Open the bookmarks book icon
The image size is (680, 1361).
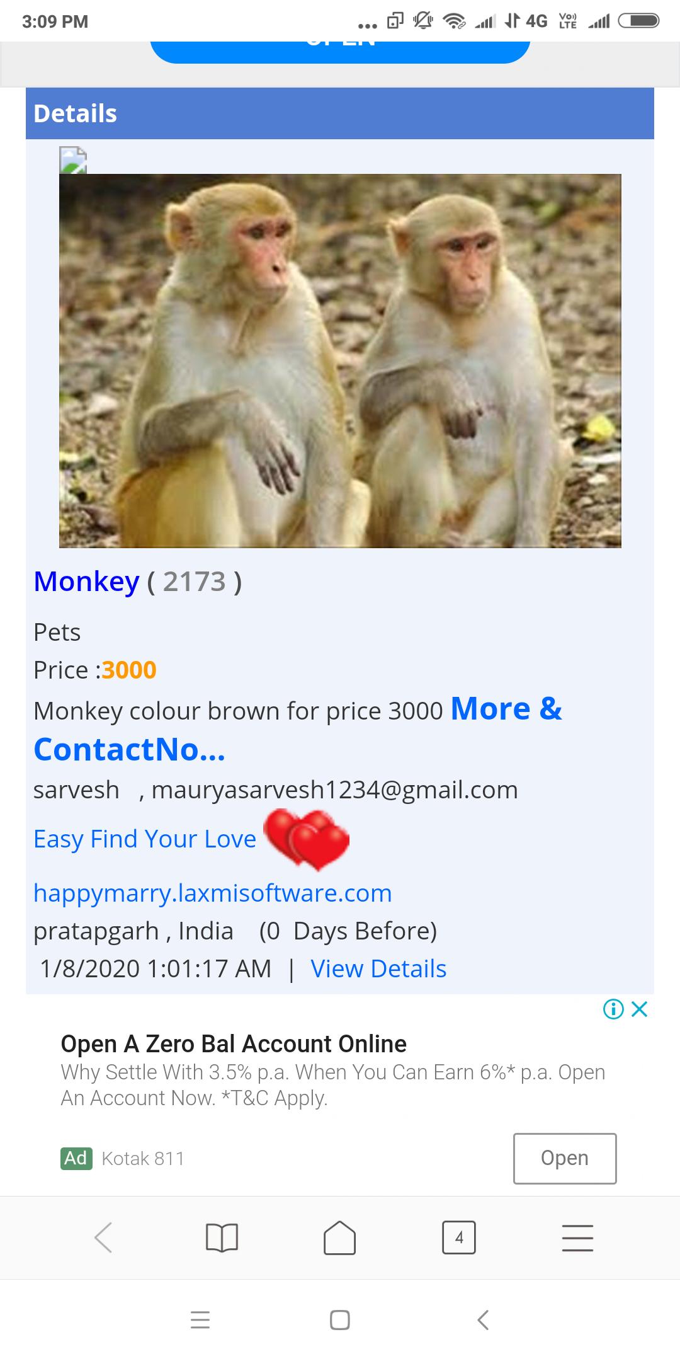pyautogui.click(x=222, y=1238)
